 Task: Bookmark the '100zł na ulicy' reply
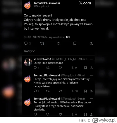[x=85, y=114]
